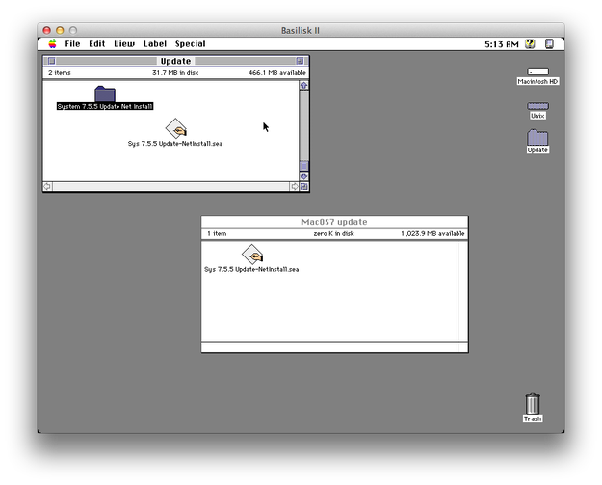This screenshot has width=602, height=485.
Task: Click the Update window scroll left arrow
Action: (x=47, y=186)
